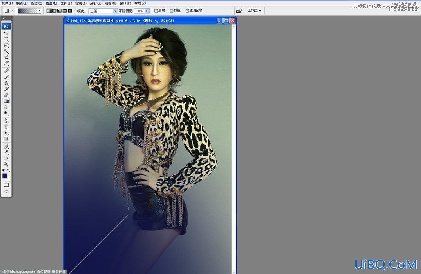This screenshot has width=421, height=274.
Task: Select the Slice tool
Action: coord(6,63)
